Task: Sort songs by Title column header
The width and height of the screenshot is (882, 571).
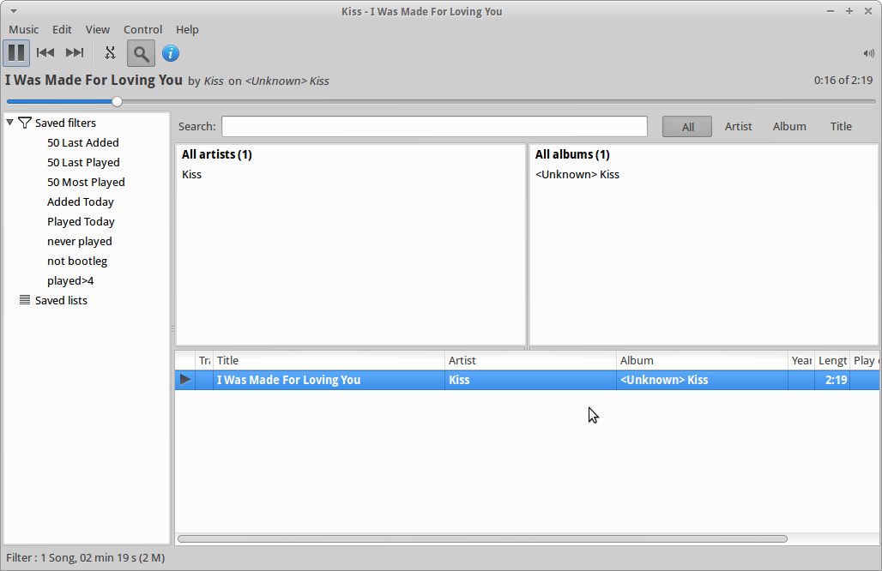Action: pos(329,360)
